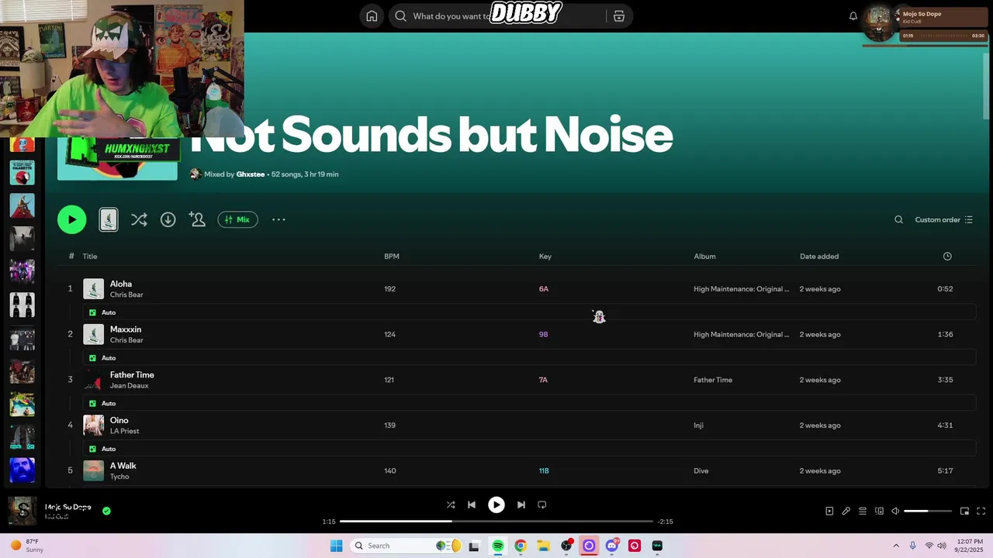Open artist Jean Deaux
The width and height of the screenshot is (993, 558).
tap(129, 386)
